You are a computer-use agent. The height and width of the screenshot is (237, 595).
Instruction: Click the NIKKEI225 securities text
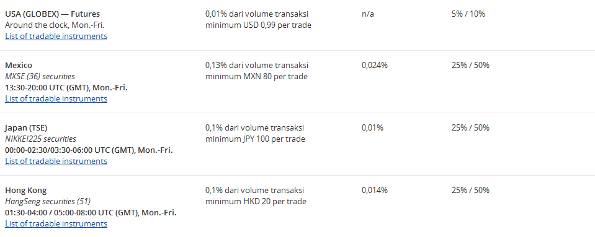pos(40,139)
